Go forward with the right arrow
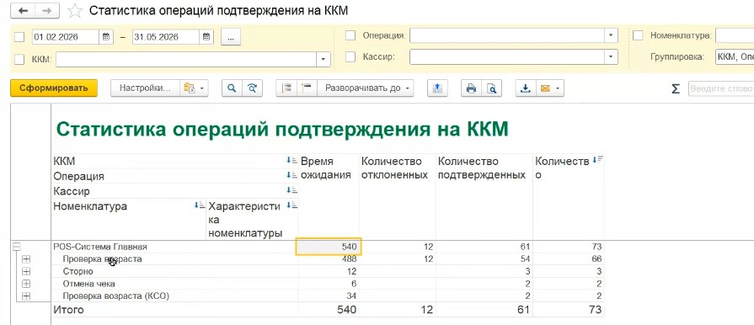754x325 pixels. [47, 11]
